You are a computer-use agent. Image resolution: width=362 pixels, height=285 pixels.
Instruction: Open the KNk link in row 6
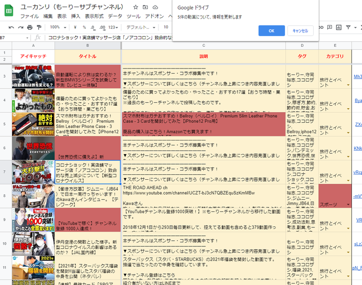[x=357, y=148]
